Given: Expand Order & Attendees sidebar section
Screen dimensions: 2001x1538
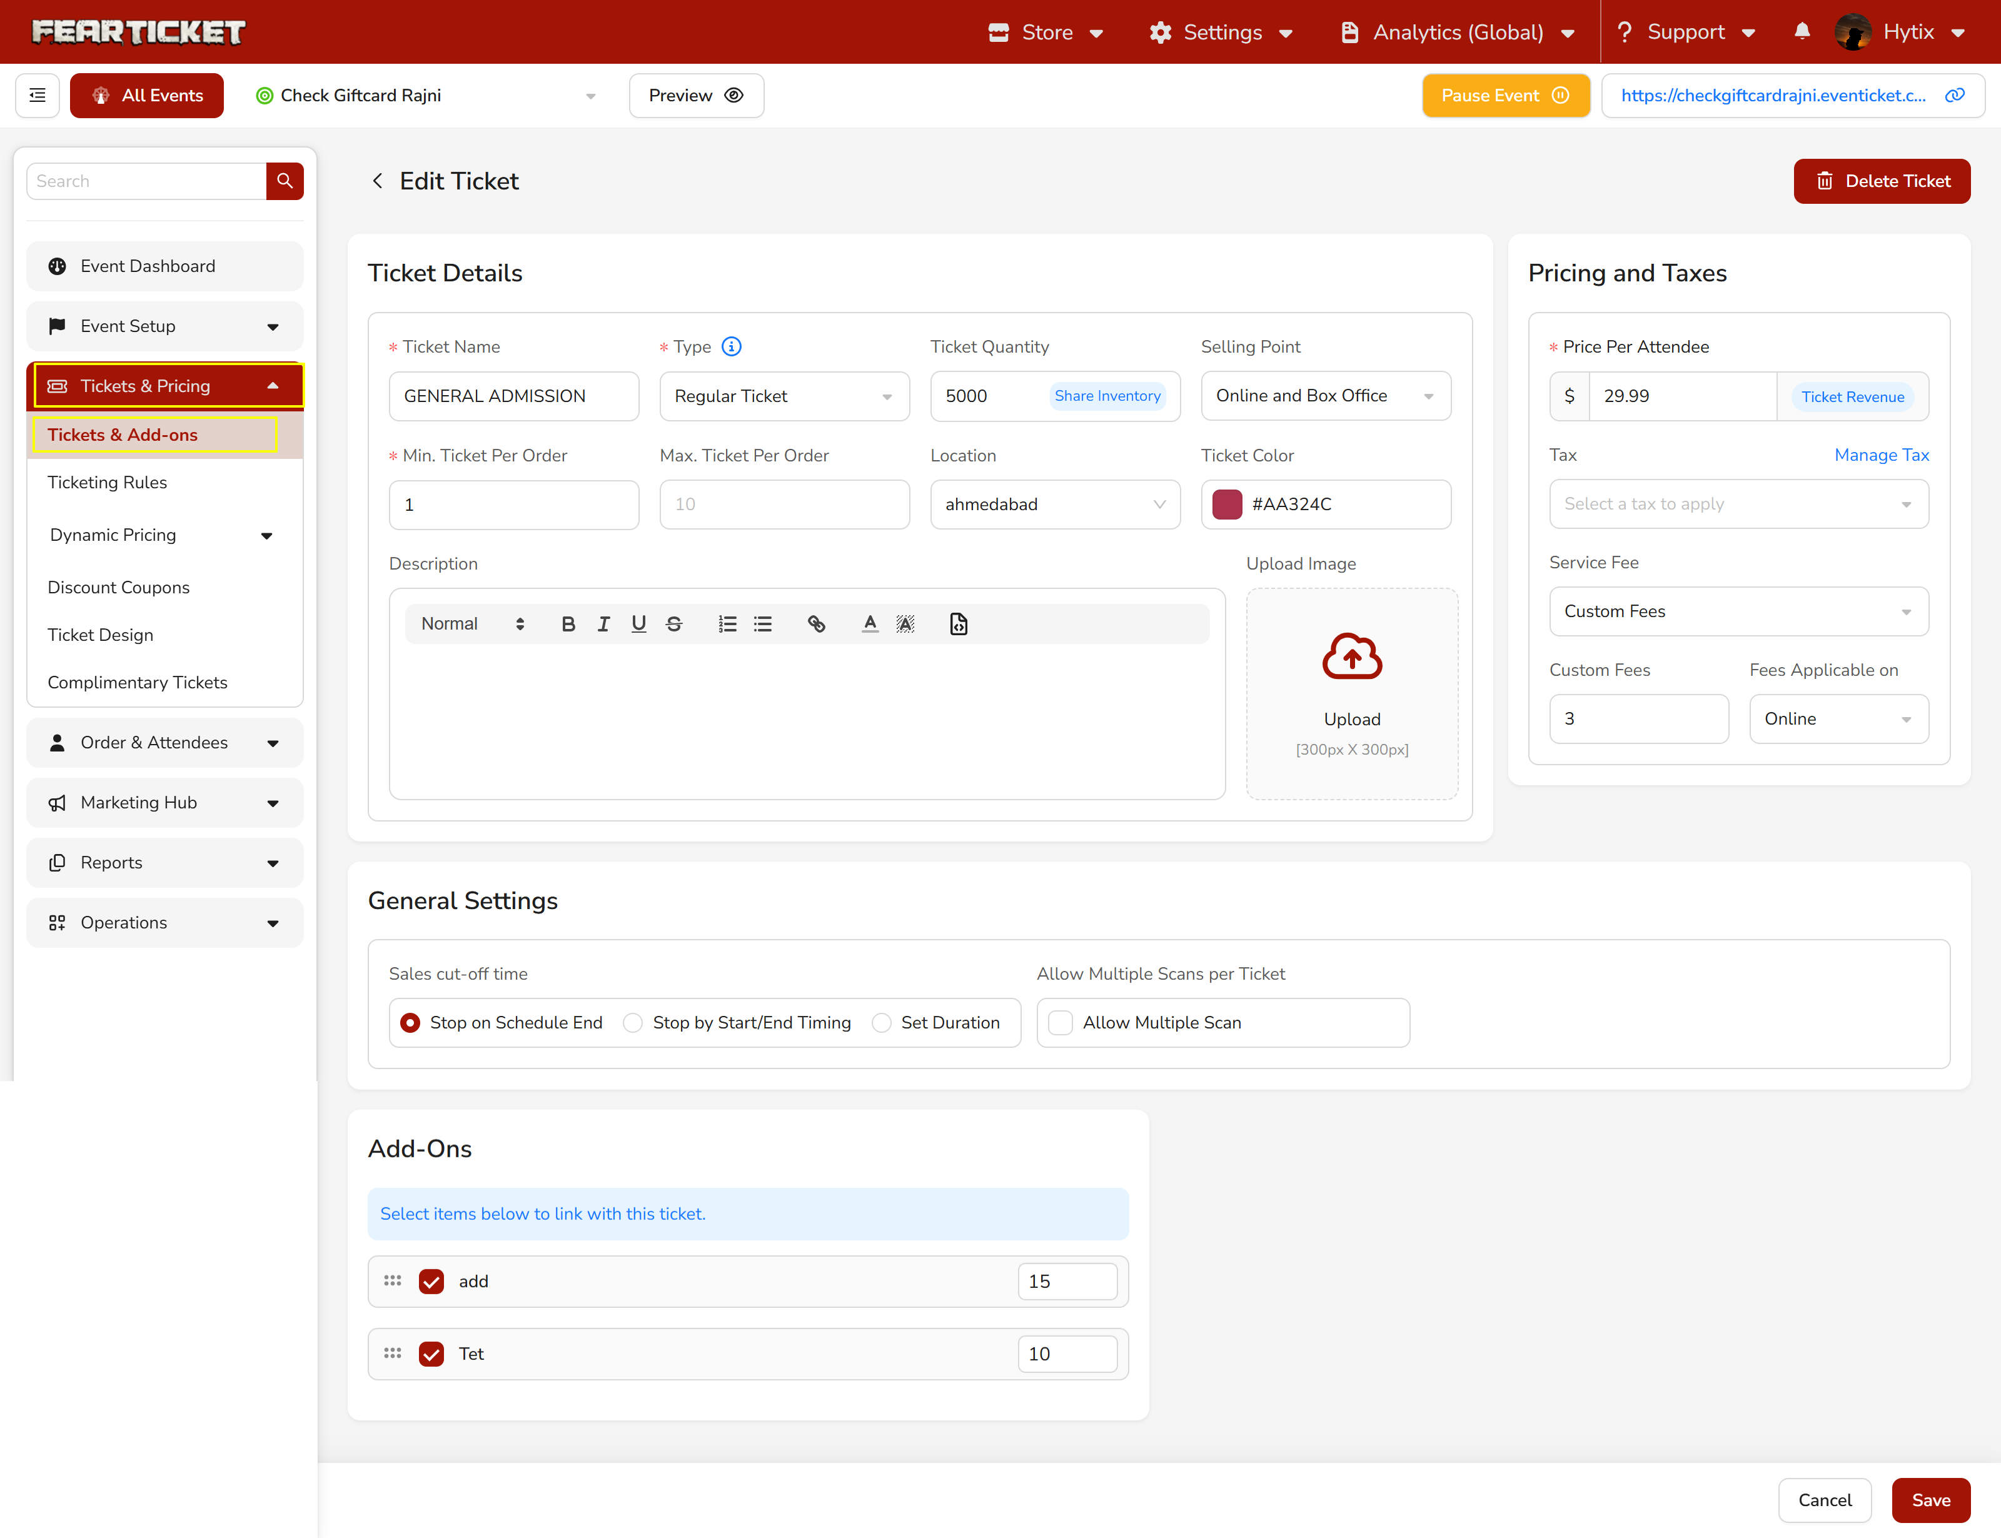Looking at the screenshot, I should click(x=164, y=743).
